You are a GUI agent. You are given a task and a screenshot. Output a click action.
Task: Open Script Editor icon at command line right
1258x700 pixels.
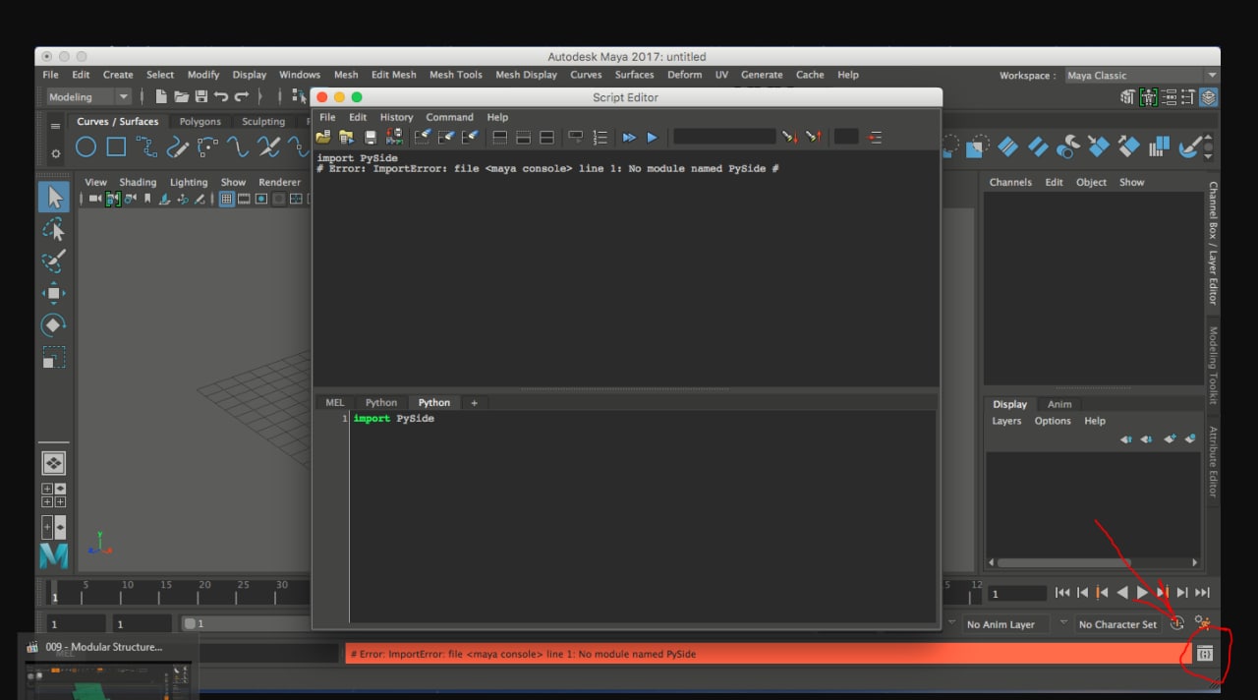1206,654
